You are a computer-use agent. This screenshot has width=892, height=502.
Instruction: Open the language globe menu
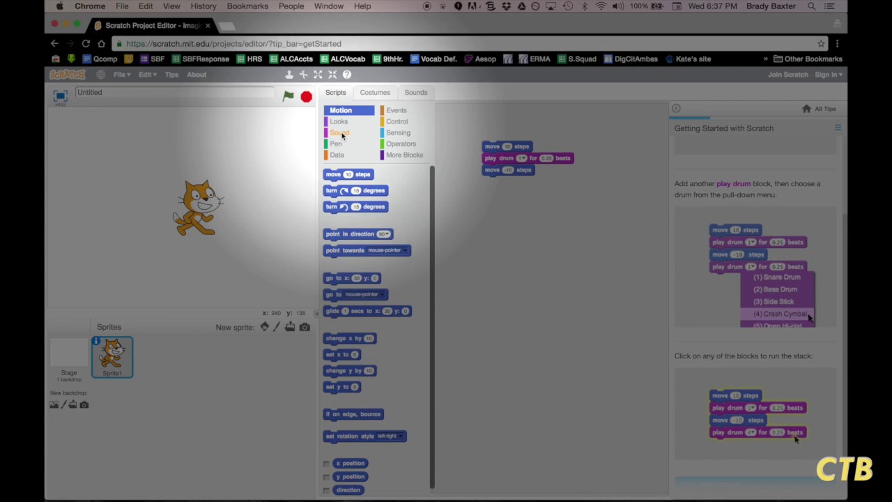pyautogui.click(x=101, y=75)
